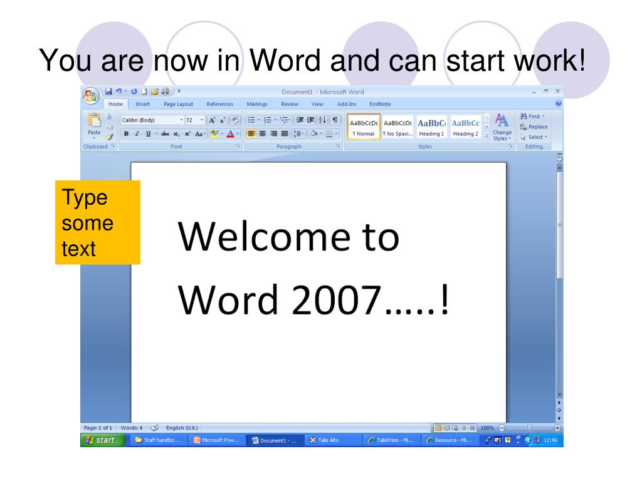Quick print using the printer icon

166,91
